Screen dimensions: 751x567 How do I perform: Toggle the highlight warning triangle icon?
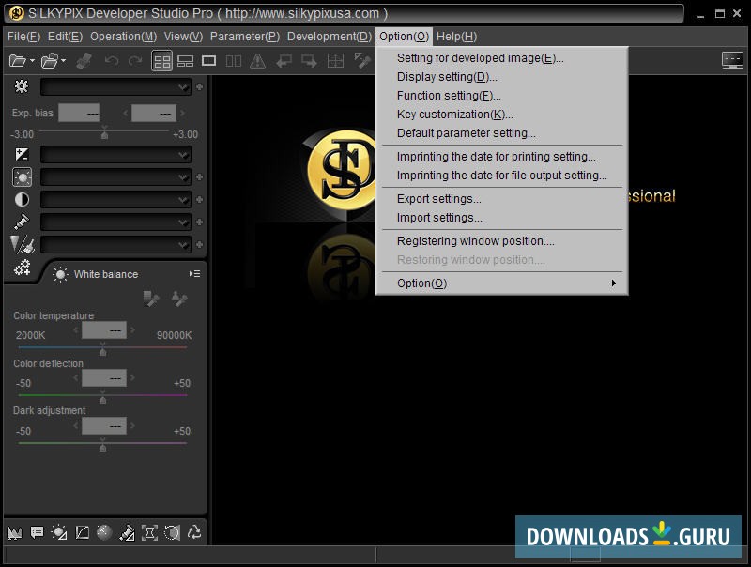(257, 61)
